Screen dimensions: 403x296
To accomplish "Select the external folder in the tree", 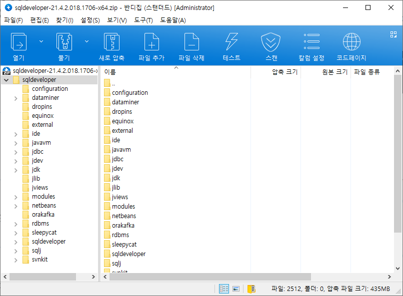I will click(x=37, y=125).
